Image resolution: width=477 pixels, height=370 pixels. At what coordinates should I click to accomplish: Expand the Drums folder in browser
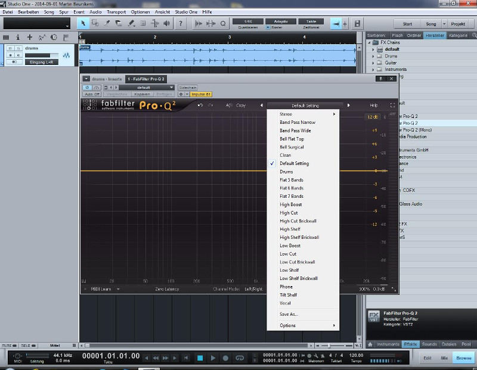[x=373, y=56]
